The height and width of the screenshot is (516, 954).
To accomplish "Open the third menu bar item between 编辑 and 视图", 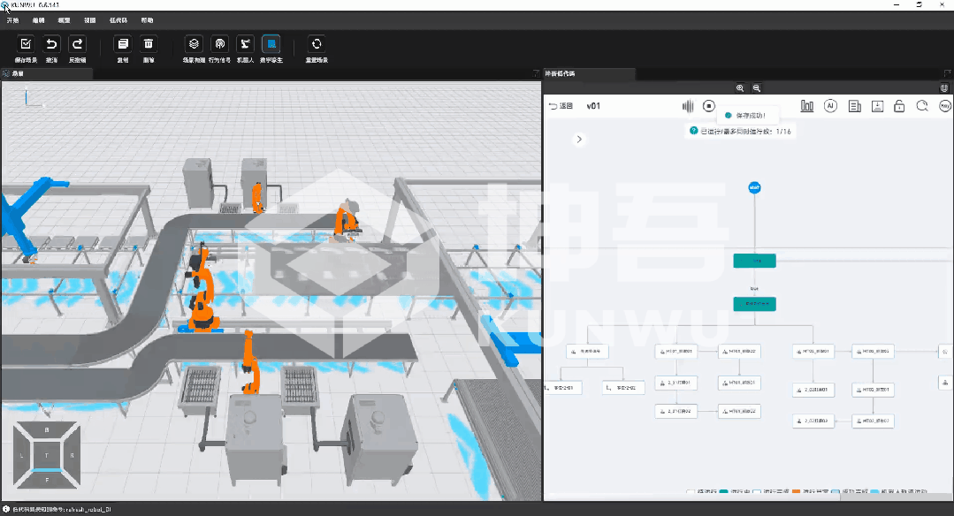I will (64, 20).
